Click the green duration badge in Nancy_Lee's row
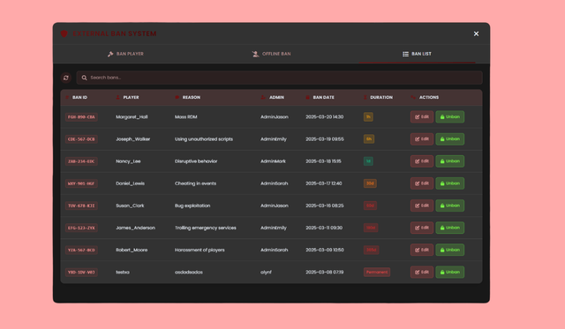The image size is (565, 329). click(x=368, y=161)
